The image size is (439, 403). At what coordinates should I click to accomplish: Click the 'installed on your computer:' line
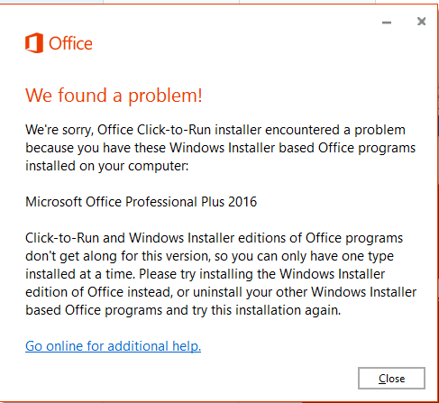click(107, 166)
